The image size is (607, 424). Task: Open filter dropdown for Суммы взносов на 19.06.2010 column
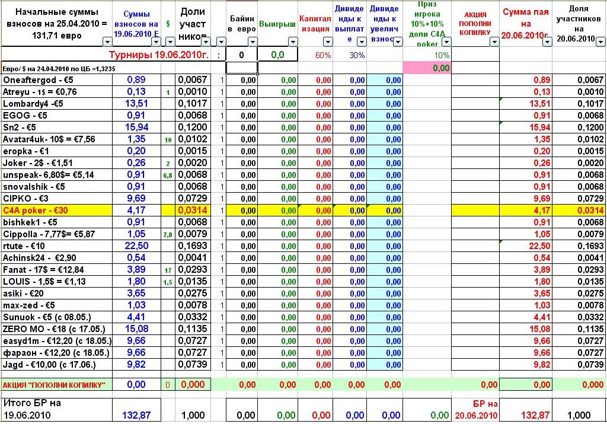tap(156, 42)
